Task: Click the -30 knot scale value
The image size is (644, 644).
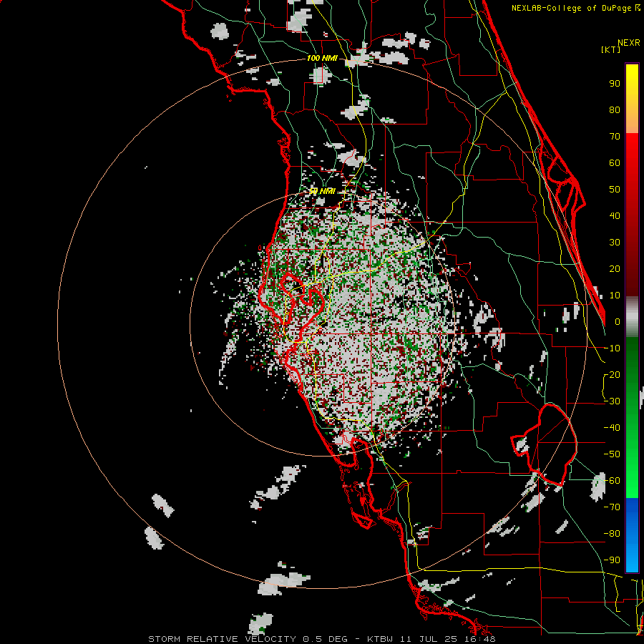Action: coord(612,401)
